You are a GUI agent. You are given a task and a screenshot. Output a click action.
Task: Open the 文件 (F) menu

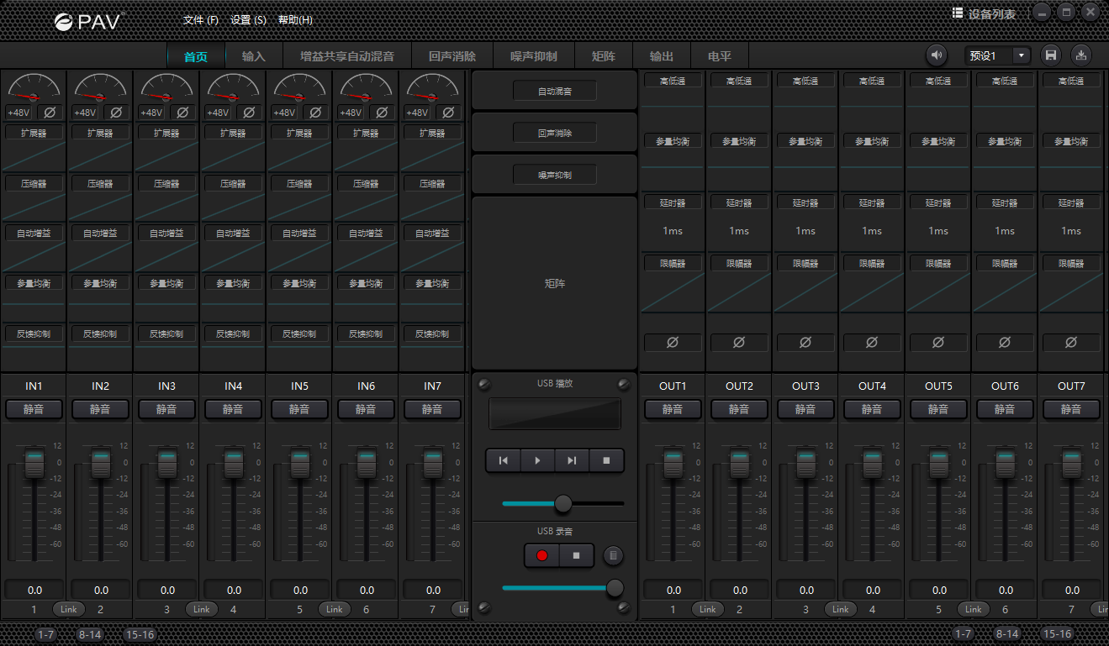click(x=200, y=20)
